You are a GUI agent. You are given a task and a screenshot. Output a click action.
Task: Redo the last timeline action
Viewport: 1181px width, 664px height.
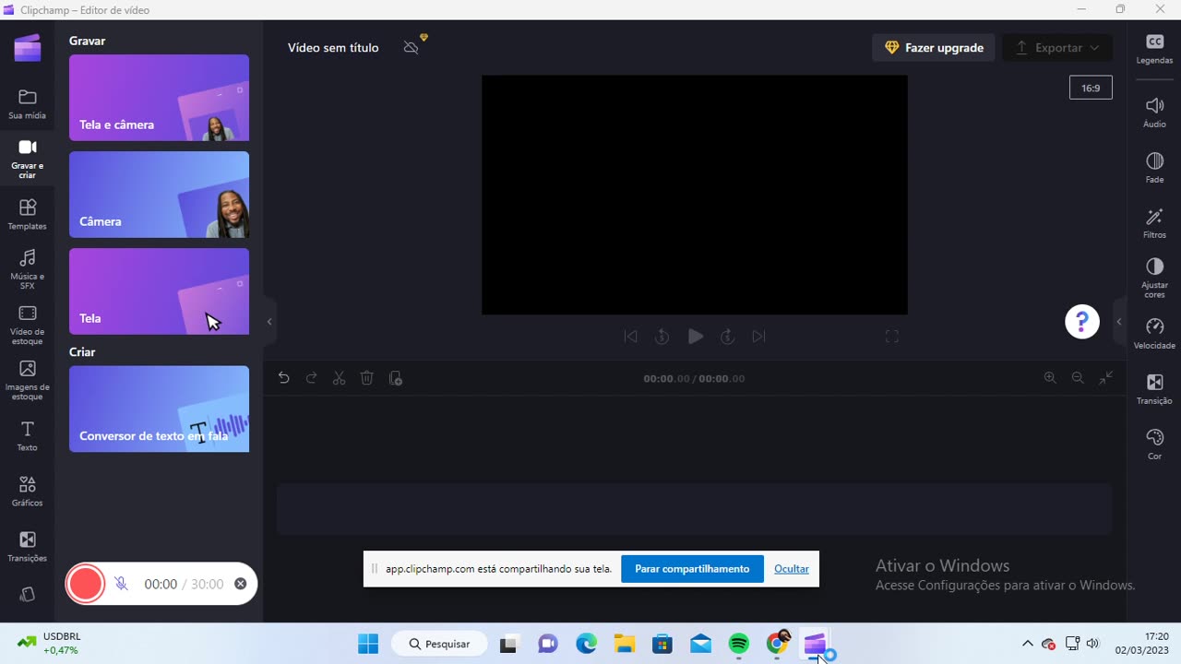pyautogui.click(x=312, y=378)
